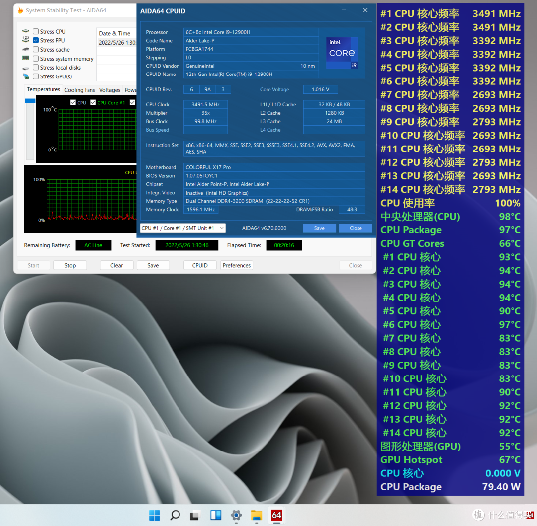Switch to the Cooling Fans tab
The image size is (537, 526).
point(80,90)
